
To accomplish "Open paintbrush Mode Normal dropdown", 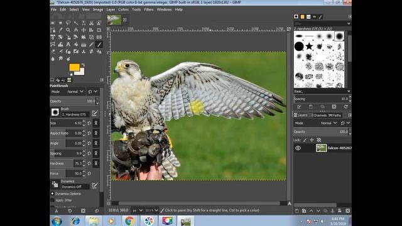I will tap(68, 92).
